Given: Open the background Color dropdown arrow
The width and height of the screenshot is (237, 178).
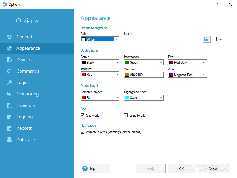Looking at the screenshot, I should pyautogui.click(x=117, y=39).
